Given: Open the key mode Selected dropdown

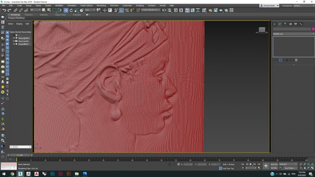Looking at the screenshot, I should (x=288, y=164).
